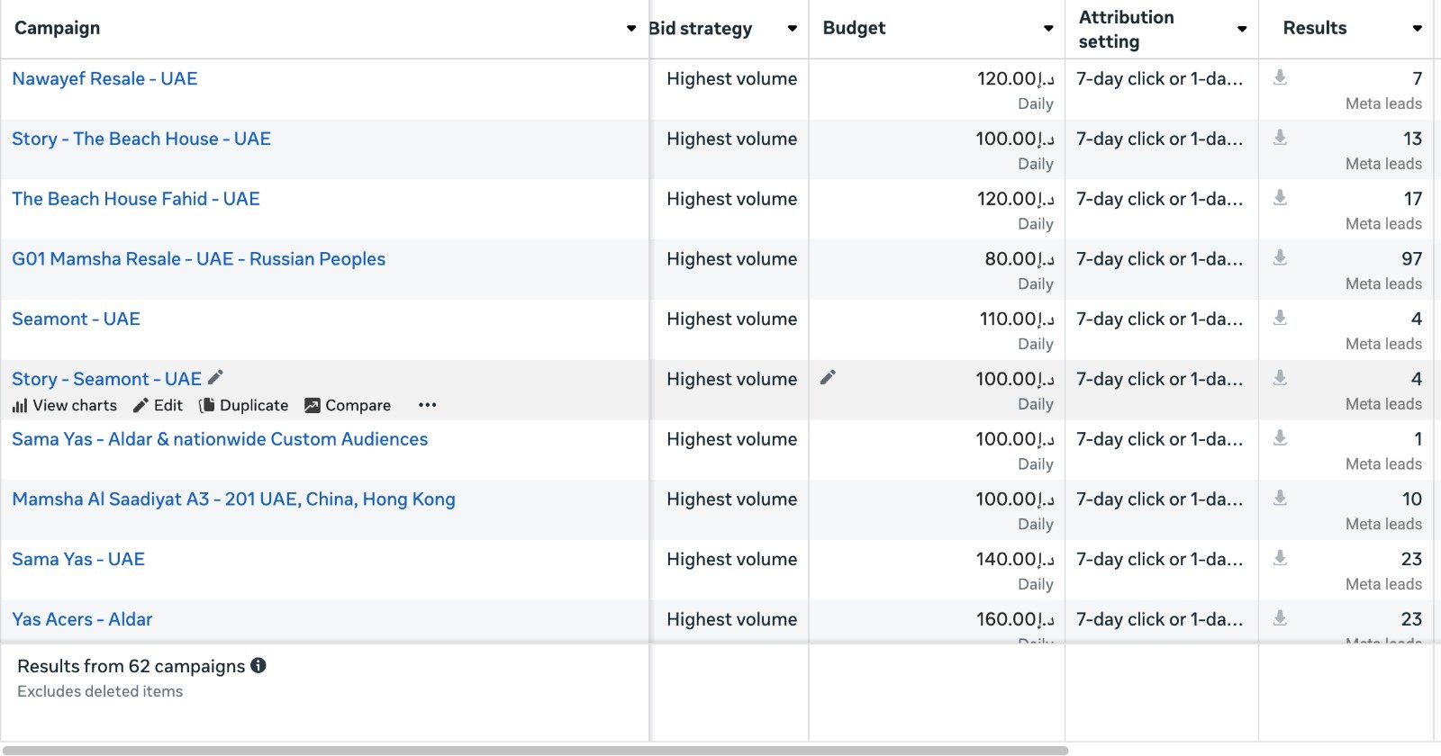Screen dimensions: 1441x756
Task: Open the Story - Seamont - UAE campaign
Action: (106, 379)
